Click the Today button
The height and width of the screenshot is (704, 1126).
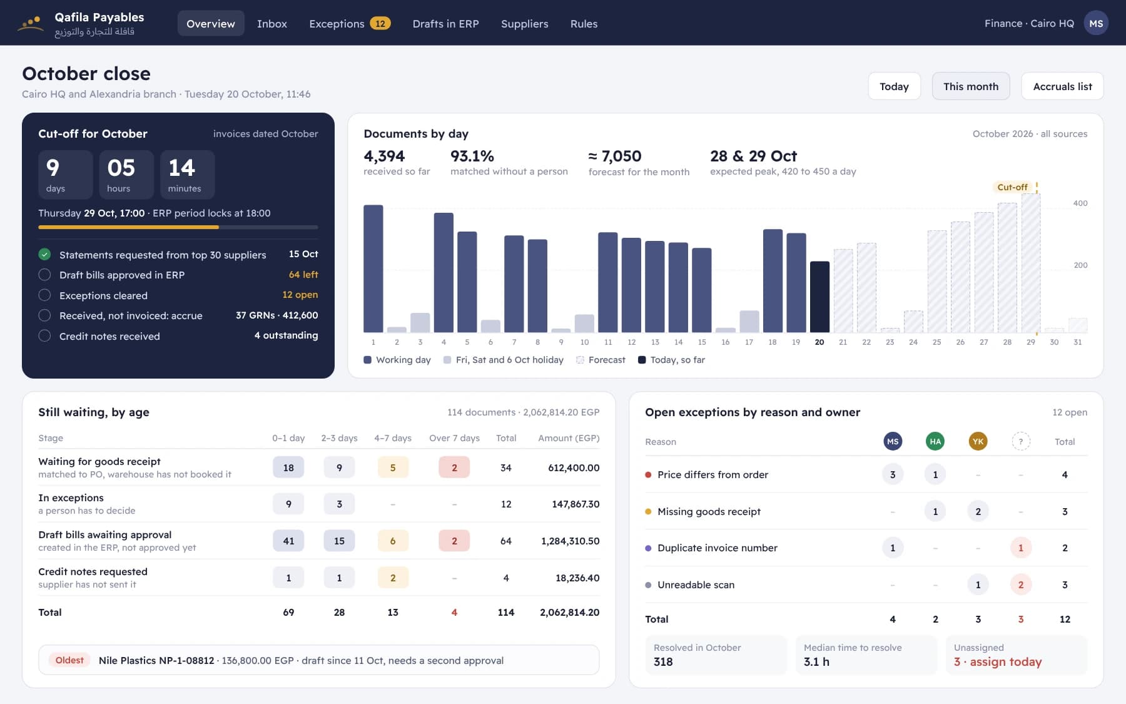894,86
